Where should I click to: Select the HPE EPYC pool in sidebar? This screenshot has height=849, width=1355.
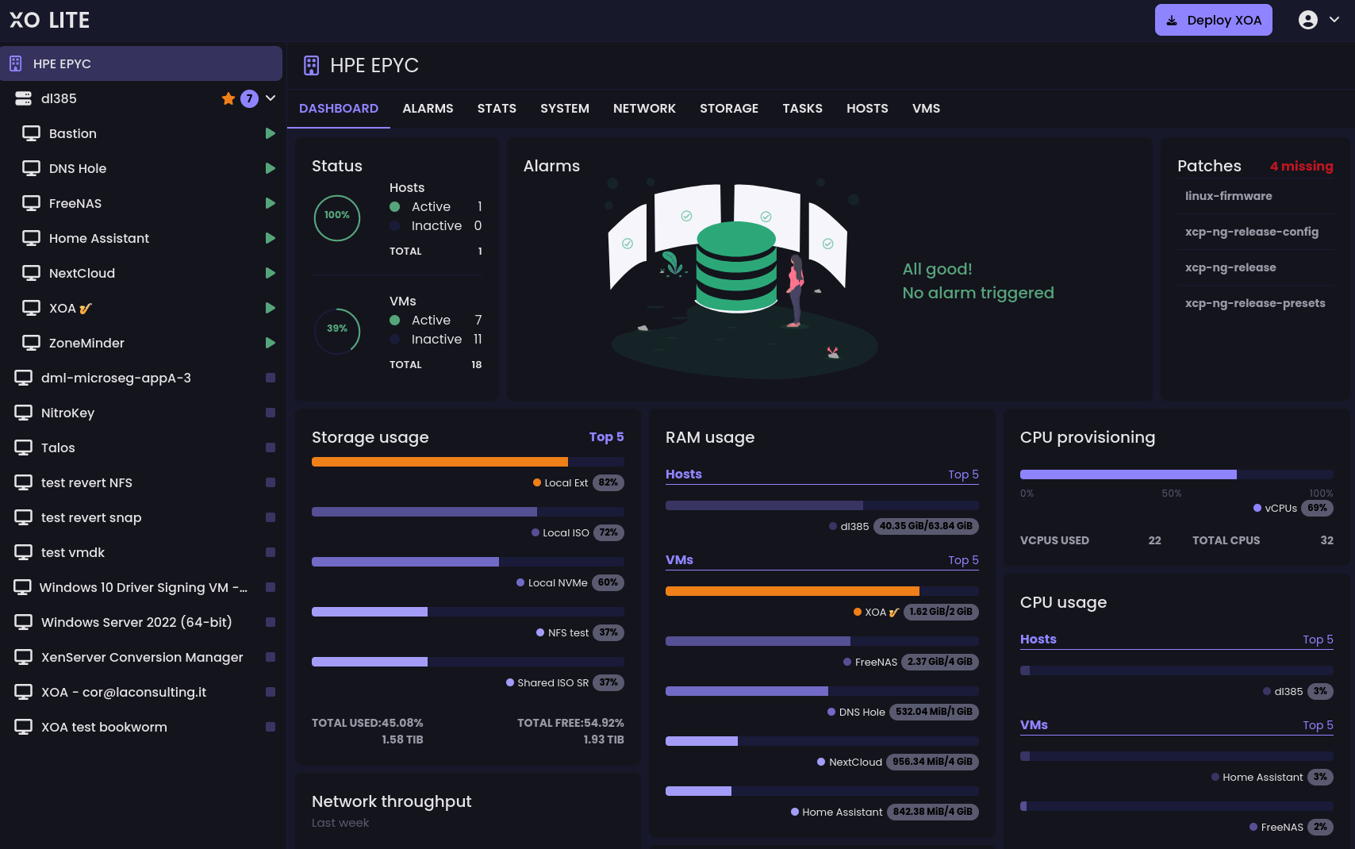[x=141, y=63]
